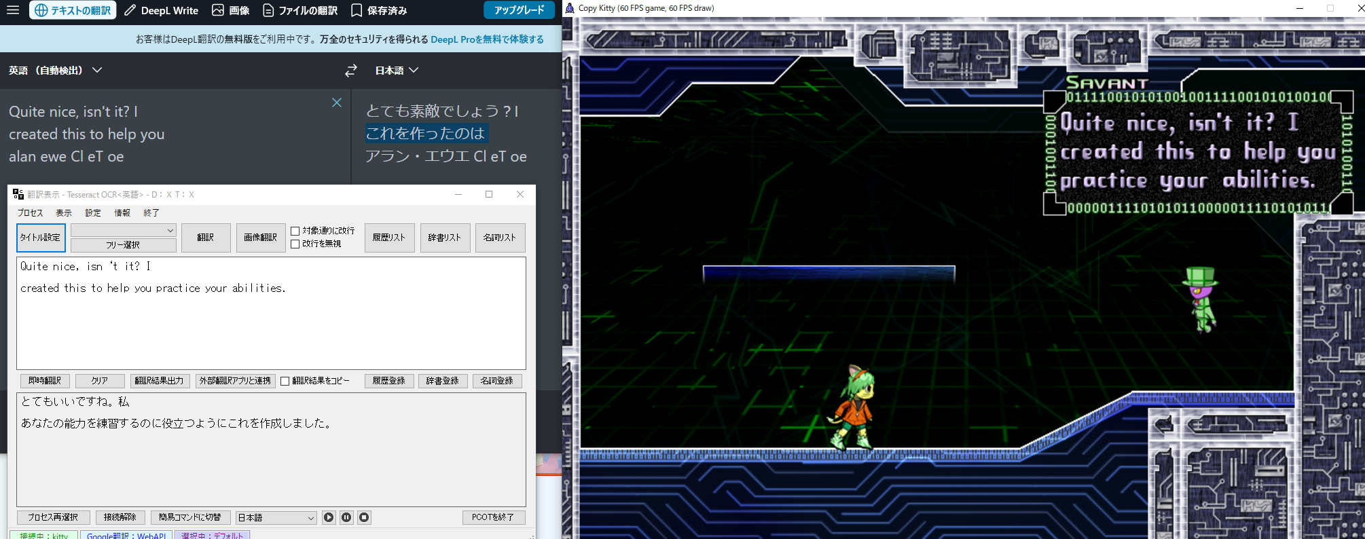Viewport: 1365px width, 539px height.
Task: Click the highlighted これを作ったのは translation text
Action: pos(426,133)
